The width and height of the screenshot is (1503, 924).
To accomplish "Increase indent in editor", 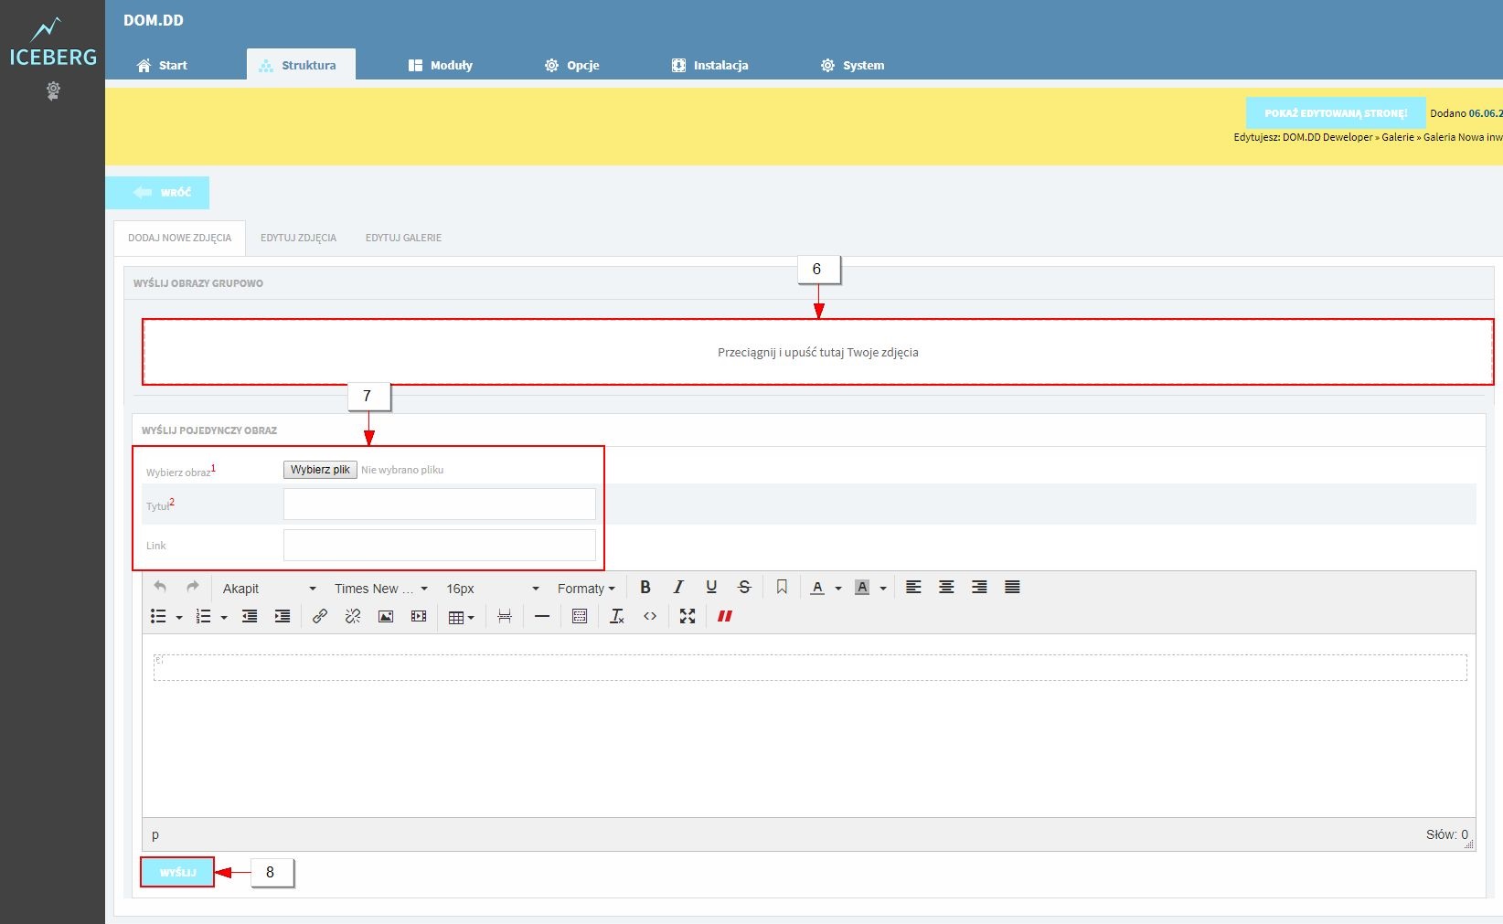I will click(282, 617).
